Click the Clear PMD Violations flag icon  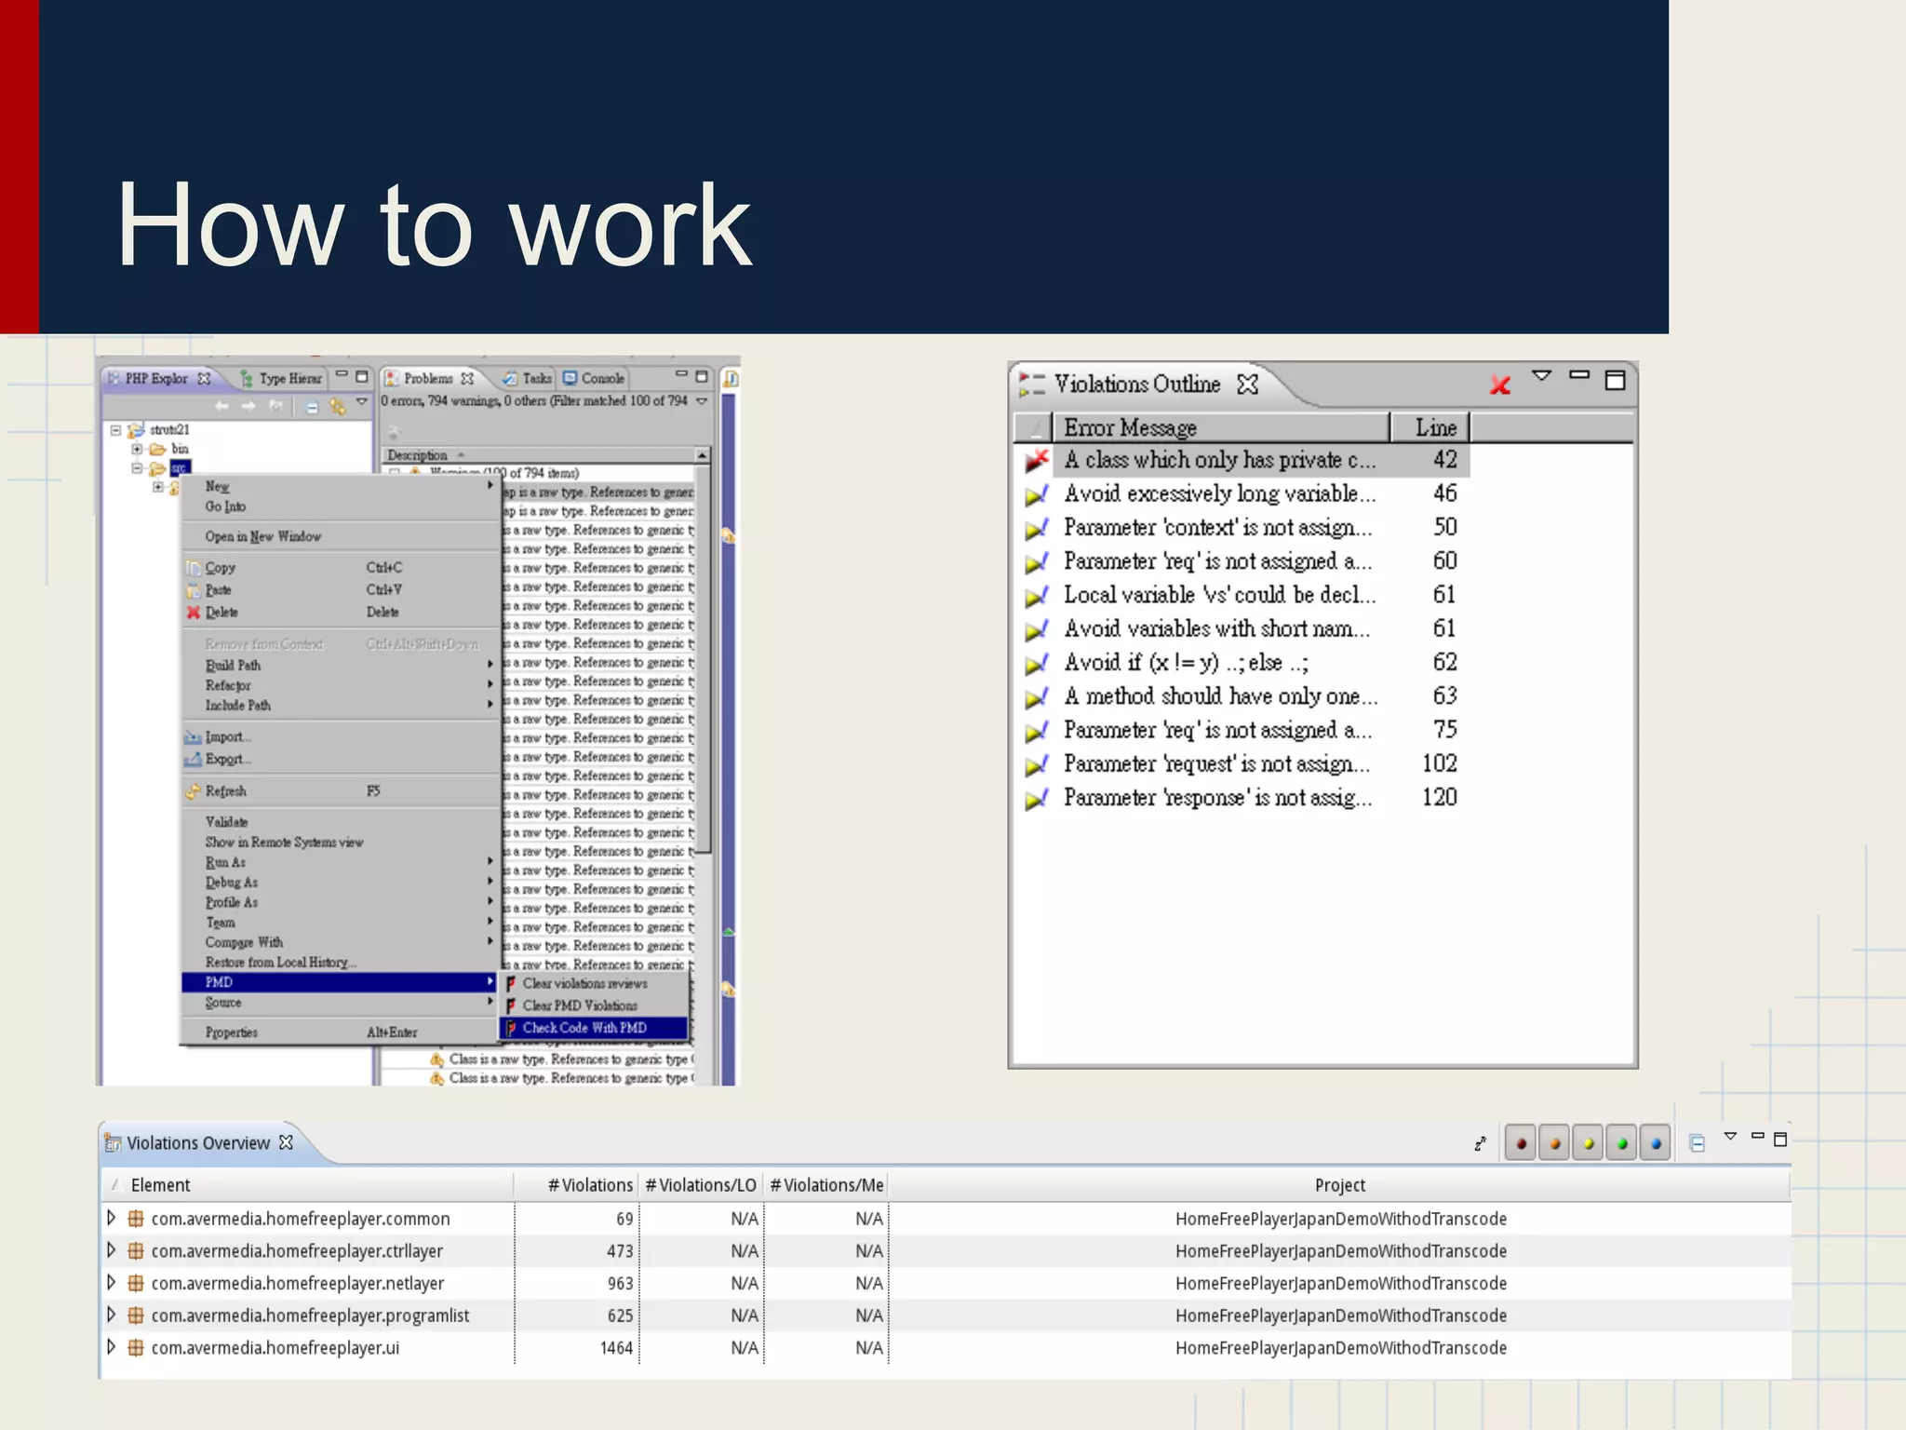tap(511, 1005)
